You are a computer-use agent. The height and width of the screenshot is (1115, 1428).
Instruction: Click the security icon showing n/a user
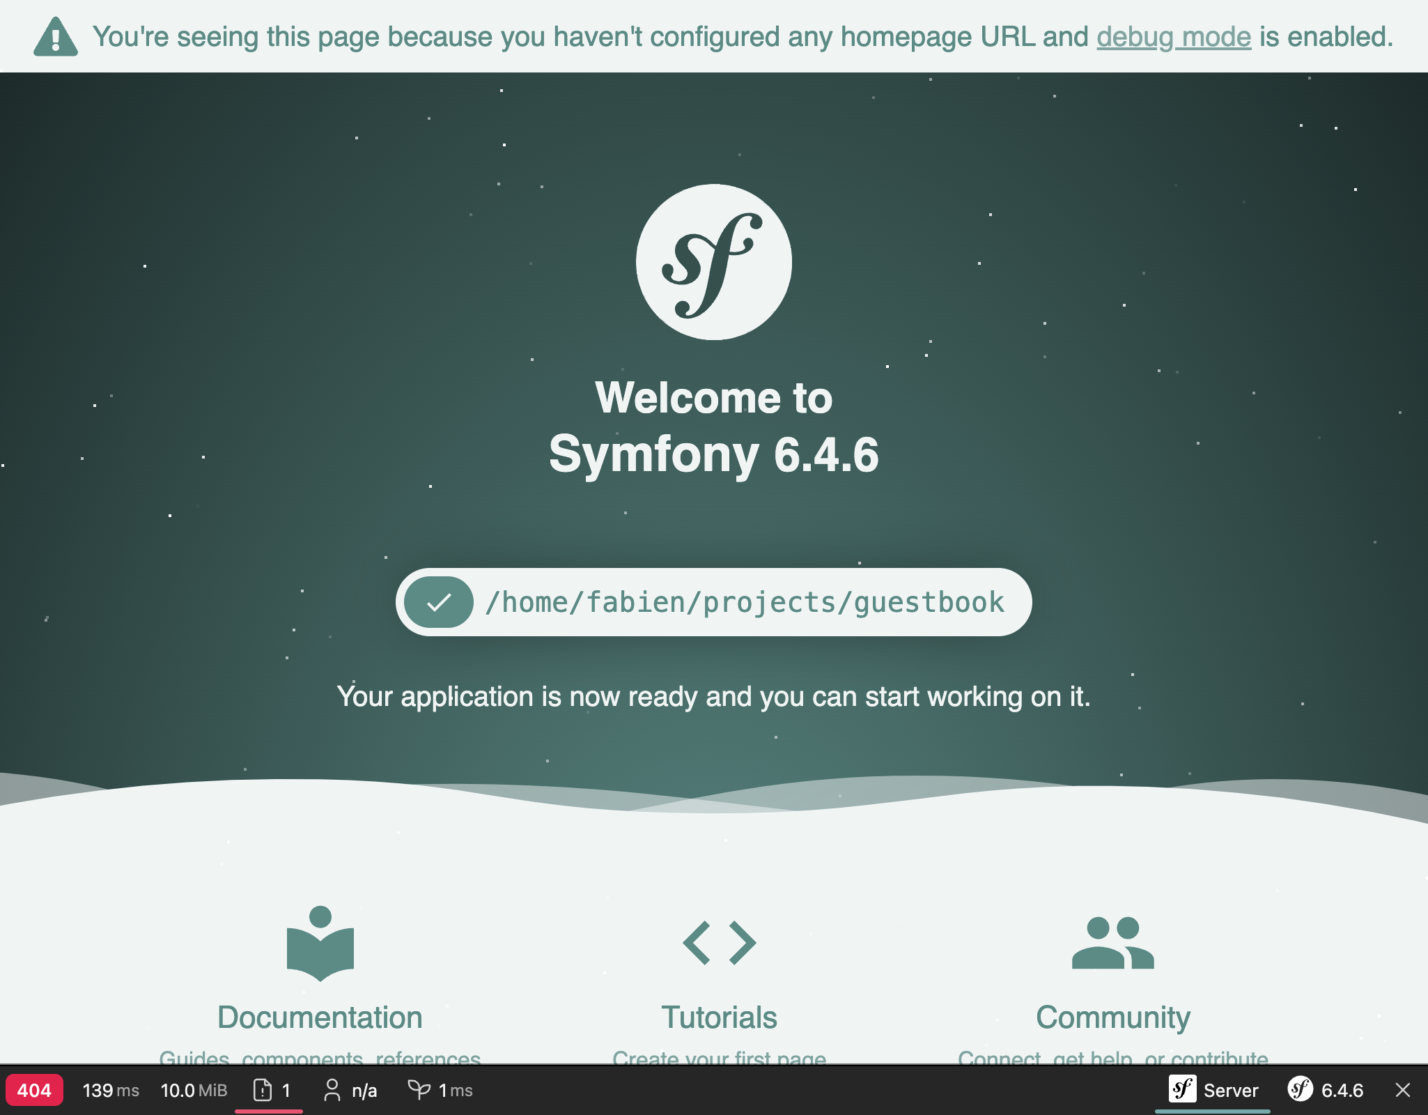coord(351,1090)
